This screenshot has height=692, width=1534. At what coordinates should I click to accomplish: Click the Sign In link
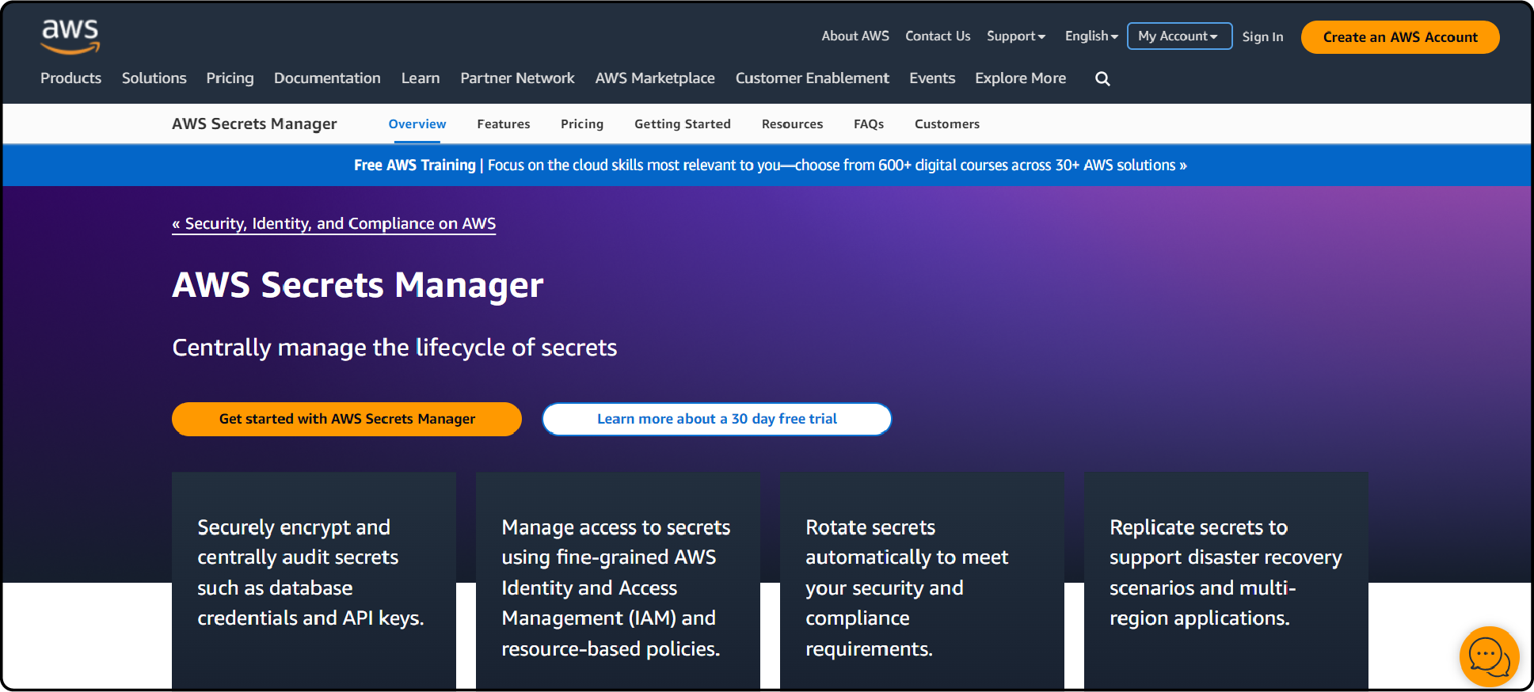point(1262,37)
